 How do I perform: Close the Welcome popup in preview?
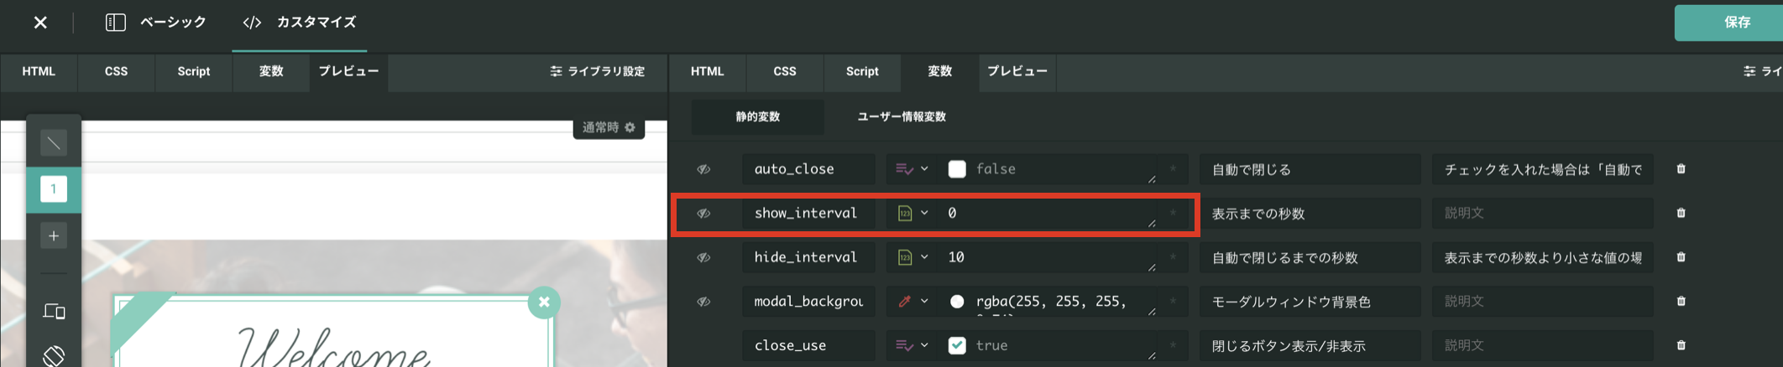(x=544, y=302)
